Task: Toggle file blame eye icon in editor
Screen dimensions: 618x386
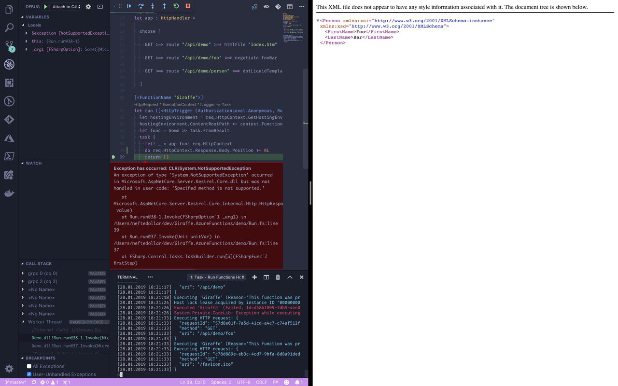Action: pyautogui.click(x=266, y=7)
